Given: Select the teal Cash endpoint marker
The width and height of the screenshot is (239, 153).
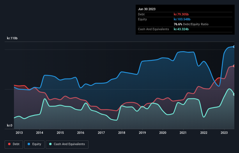Looking at the screenshot, I should [234, 94].
